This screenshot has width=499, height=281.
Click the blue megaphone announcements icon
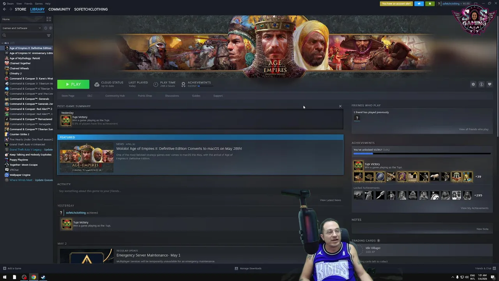coord(419,4)
